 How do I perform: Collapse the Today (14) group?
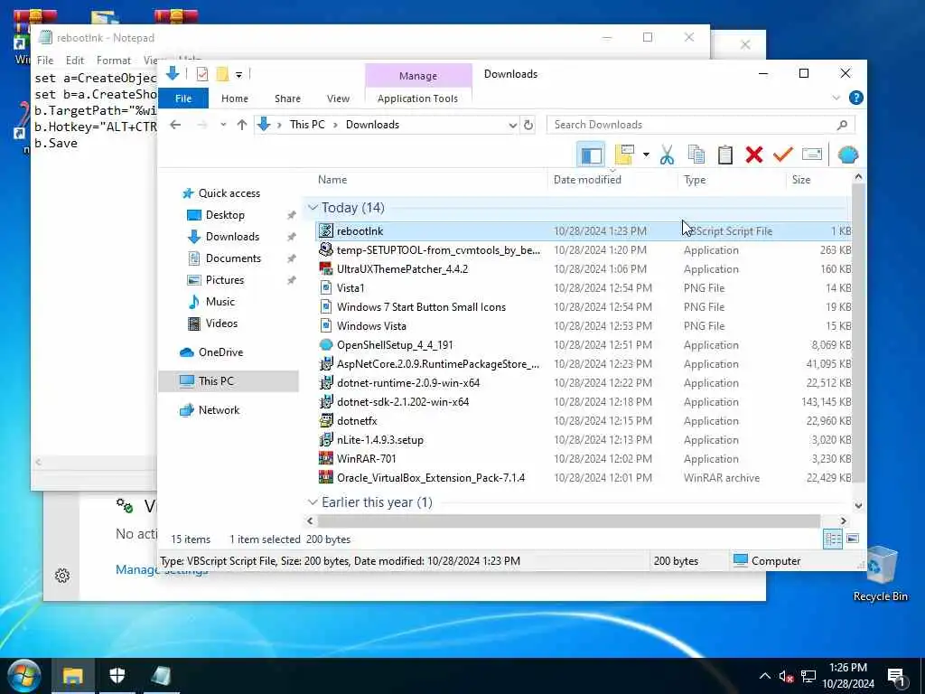[313, 208]
